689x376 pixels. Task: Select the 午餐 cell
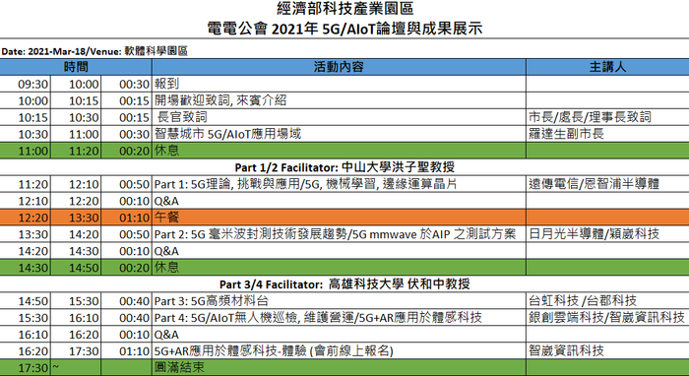tap(339, 218)
